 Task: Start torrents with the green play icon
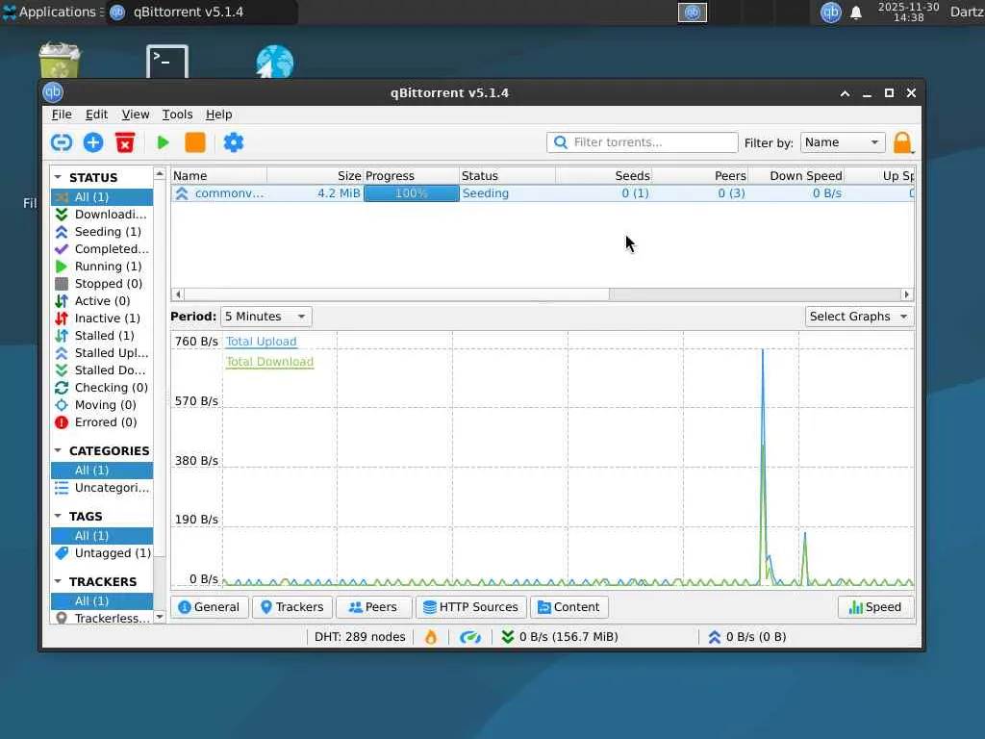(x=163, y=142)
